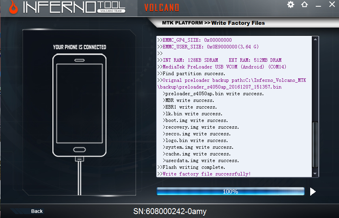The image size is (339, 218).
Task: Select the 'EMMC_USER_SIZE' log line
Action: (x=208, y=46)
